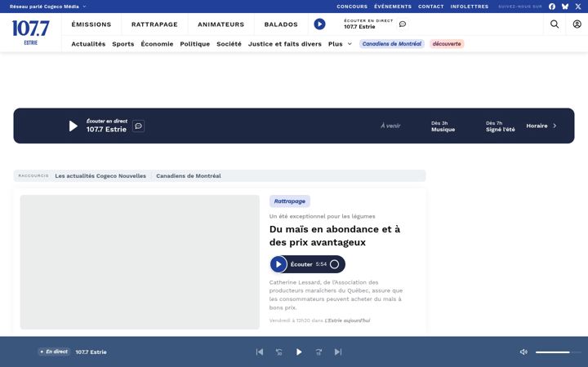
Task: Open the ÉMISSIONS menu
Action: click(x=91, y=24)
